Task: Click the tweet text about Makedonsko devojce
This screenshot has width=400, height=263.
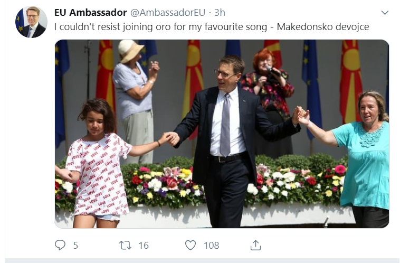Action: click(x=212, y=27)
